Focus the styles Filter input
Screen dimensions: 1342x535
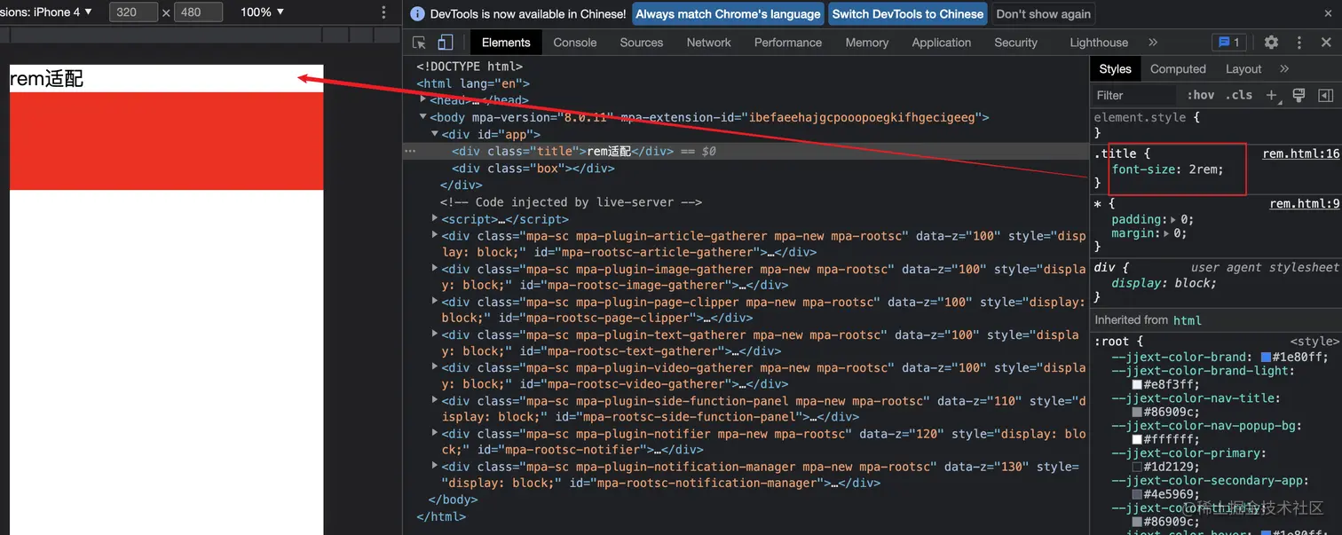click(1134, 95)
